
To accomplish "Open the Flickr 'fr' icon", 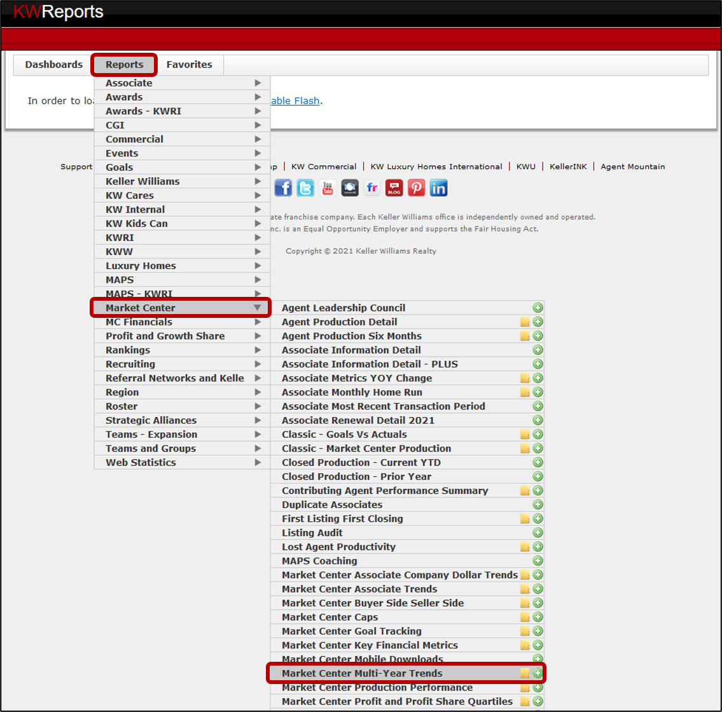I will click(x=372, y=188).
